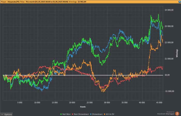Click the orange All-In EV color swatch

[104, 114]
